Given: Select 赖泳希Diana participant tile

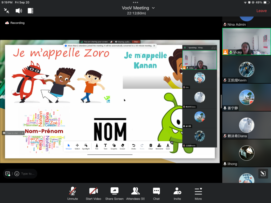Looking at the screenshot, I should pos(246,125).
